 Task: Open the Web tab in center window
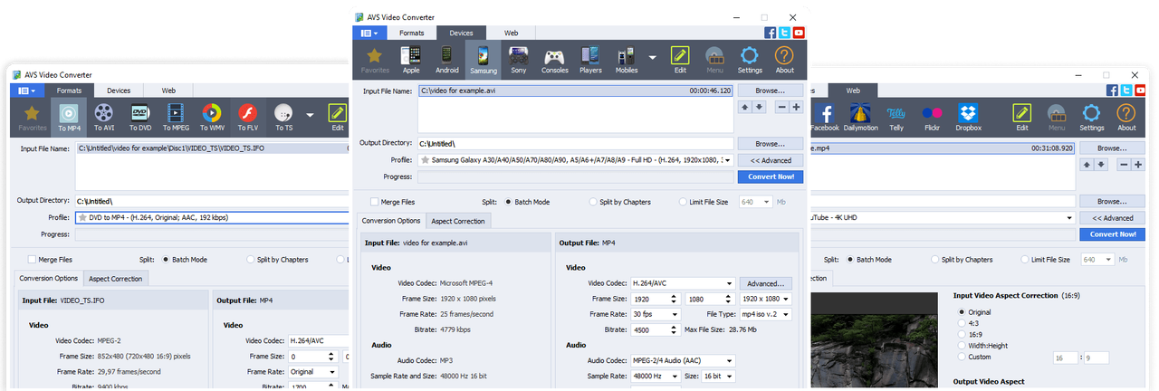[x=512, y=33]
